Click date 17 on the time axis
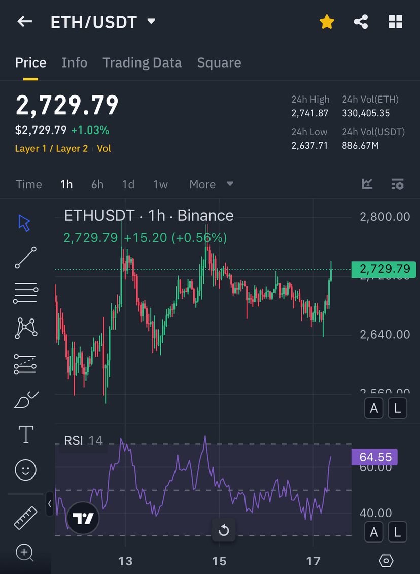 coord(313,561)
